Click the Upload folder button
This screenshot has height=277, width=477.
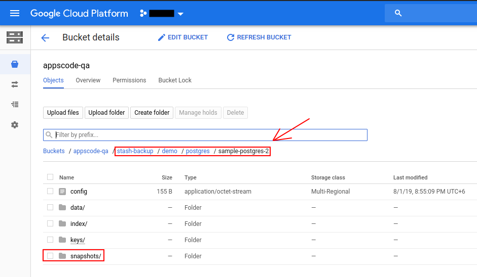pyautogui.click(x=106, y=113)
